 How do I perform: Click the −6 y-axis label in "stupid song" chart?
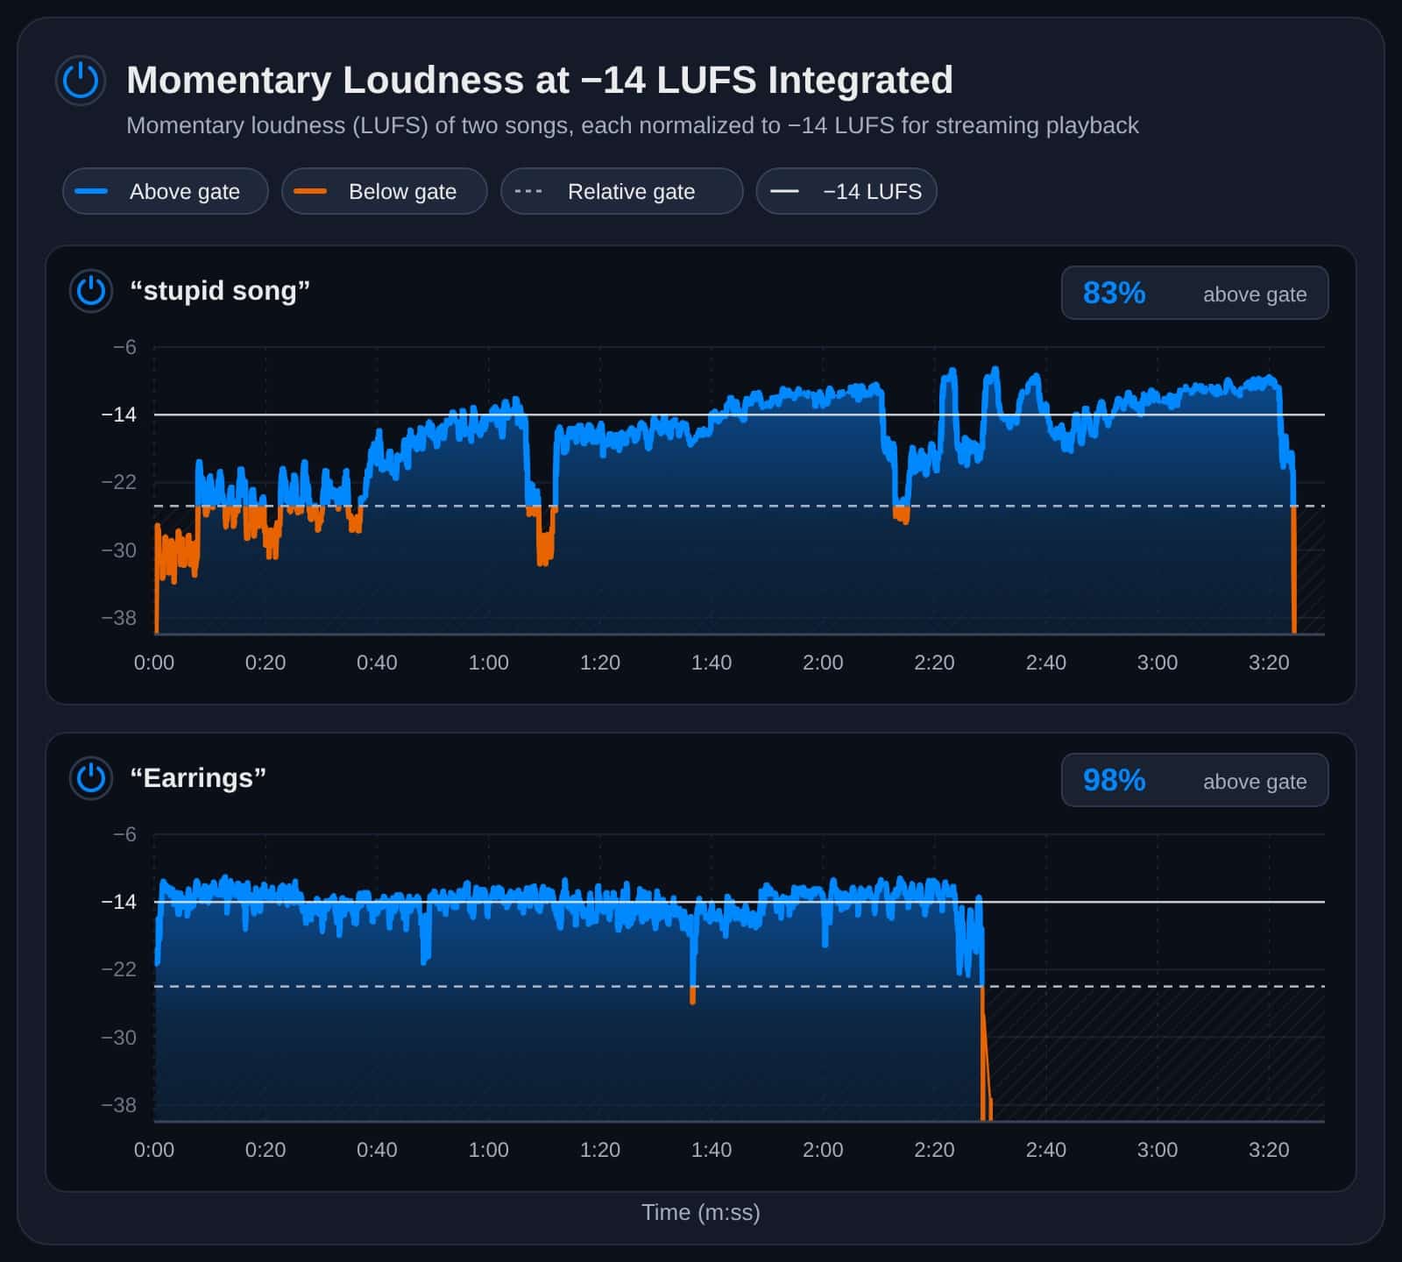124,347
